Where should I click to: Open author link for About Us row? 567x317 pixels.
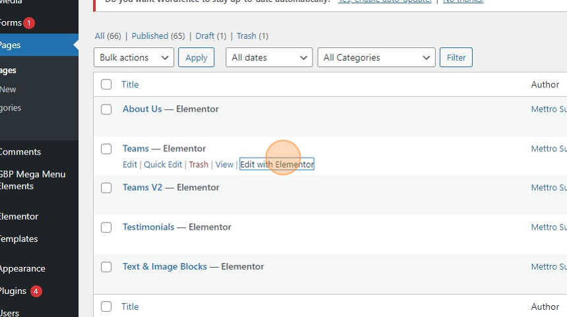click(549, 109)
